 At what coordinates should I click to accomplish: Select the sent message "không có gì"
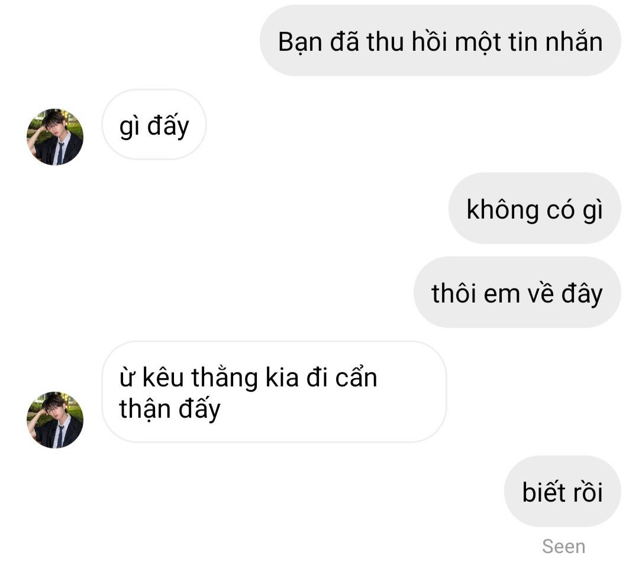pyautogui.click(x=535, y=209)
